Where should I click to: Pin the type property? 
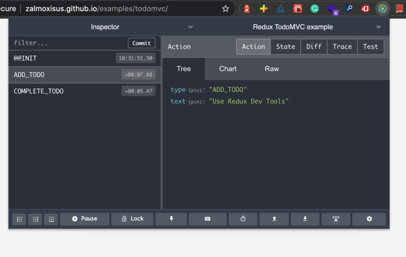click(195, 91)
